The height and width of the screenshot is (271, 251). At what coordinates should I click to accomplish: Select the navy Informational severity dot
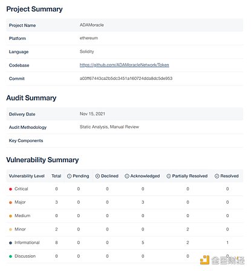tap(10, 243)
